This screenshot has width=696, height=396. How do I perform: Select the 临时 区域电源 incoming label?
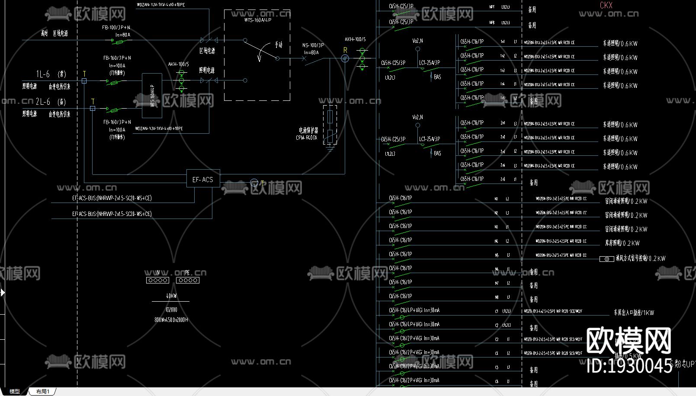click(55, 33)
